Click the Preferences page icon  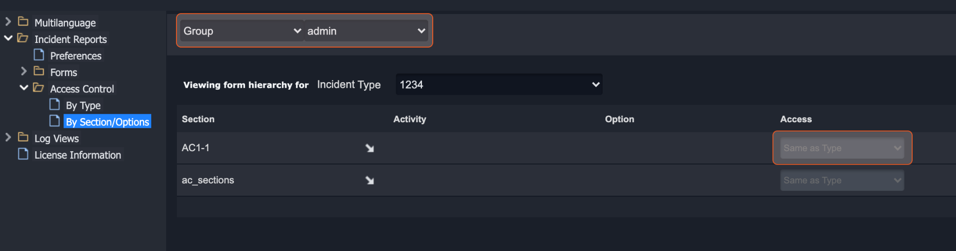(39, 55)
